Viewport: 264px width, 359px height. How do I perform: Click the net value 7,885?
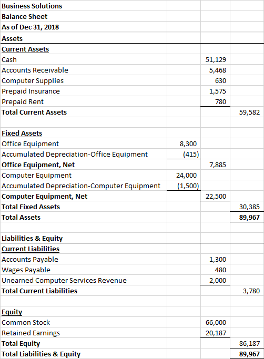pyautogui.click(x=218, y=165)
